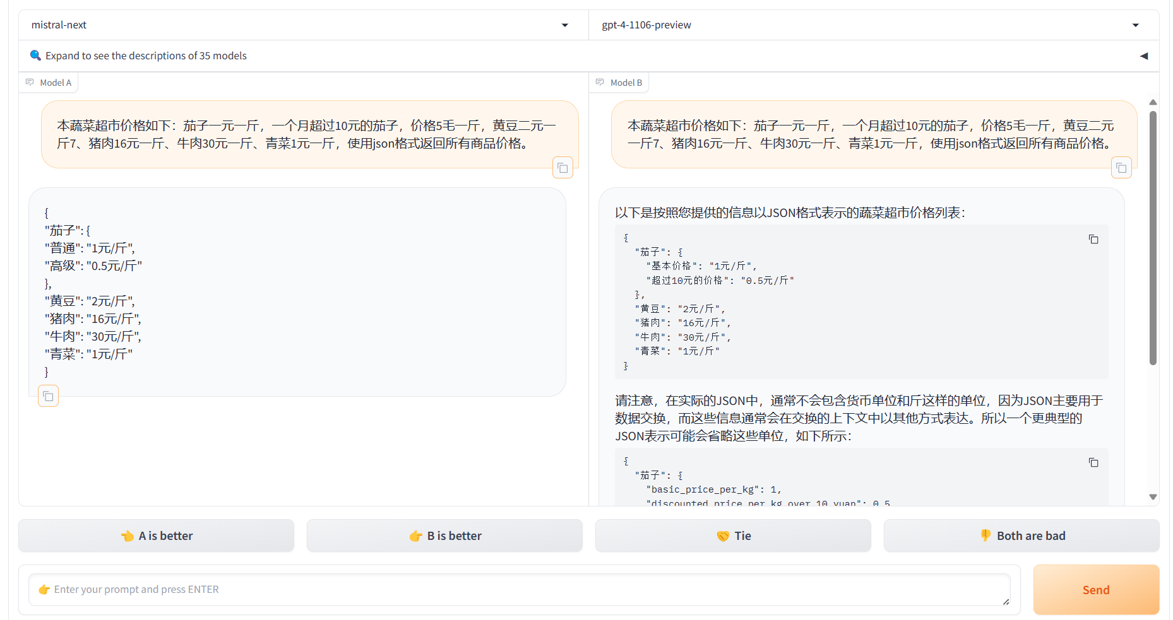Copy Model A's user prompt message

[x=563, y=168]
